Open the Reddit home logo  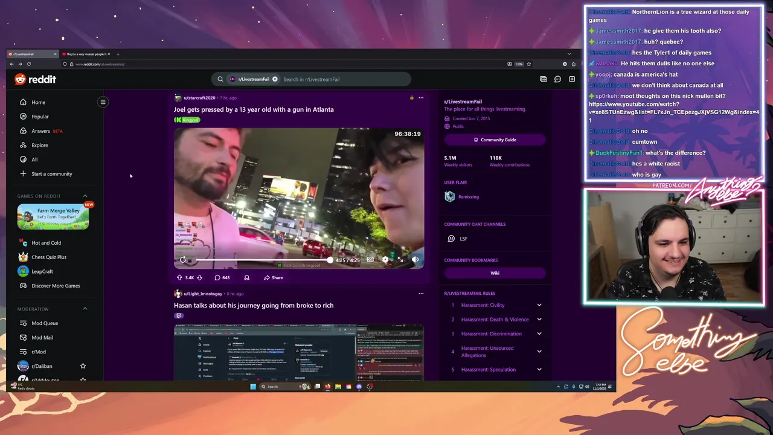[x=35, y=79]
